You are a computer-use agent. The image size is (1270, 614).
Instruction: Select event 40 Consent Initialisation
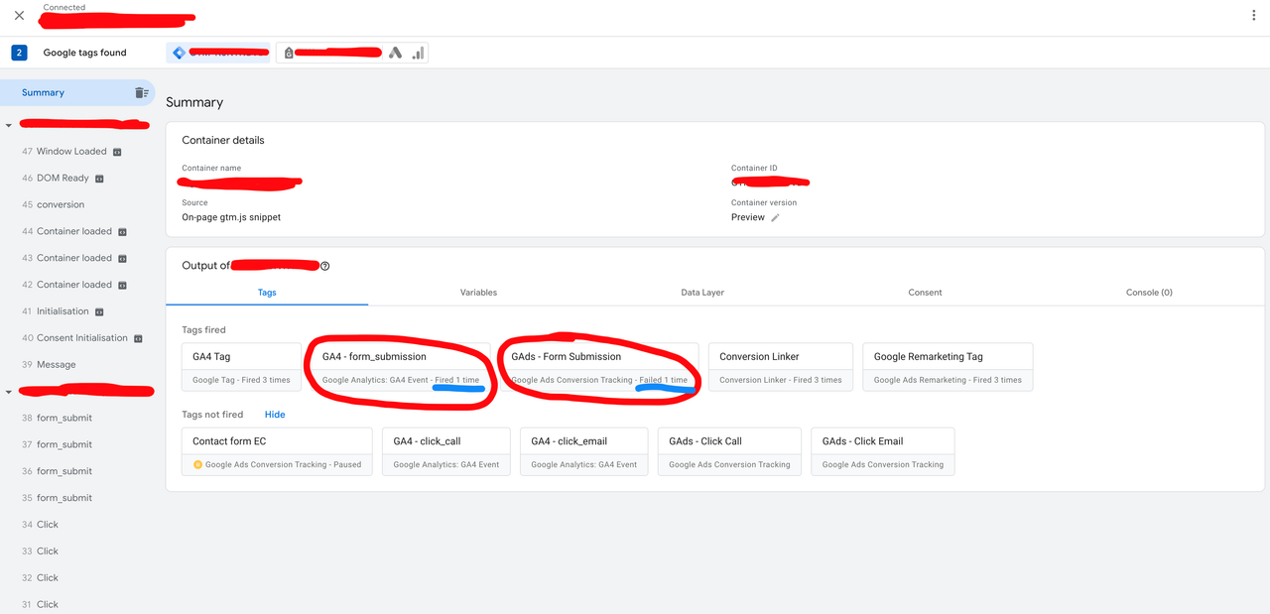tap(77, 338)
